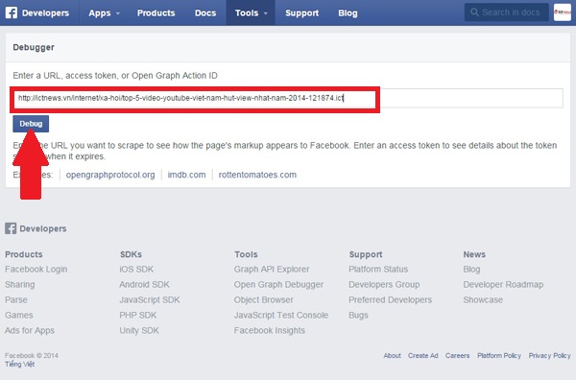Open the Docs menu item
576x380 pixels.
(x=205, y=12)
